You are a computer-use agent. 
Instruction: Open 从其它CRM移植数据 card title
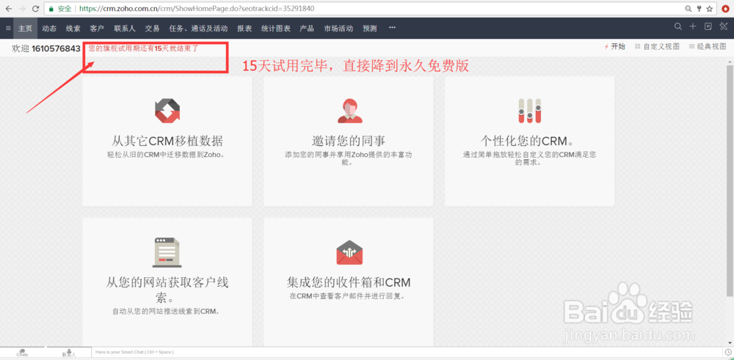point(167,140)
